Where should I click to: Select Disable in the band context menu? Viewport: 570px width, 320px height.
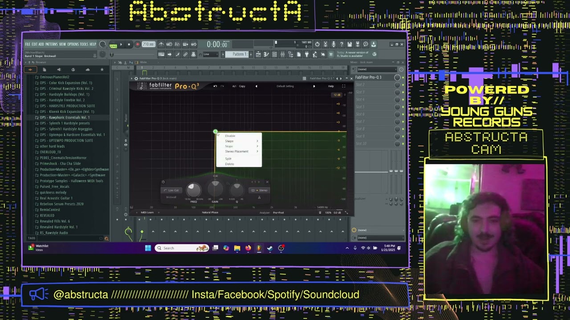click(x=239, y=136)
